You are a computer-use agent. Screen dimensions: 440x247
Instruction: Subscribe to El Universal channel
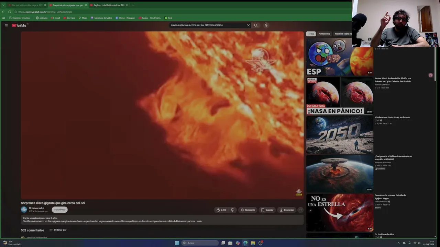pos(59,210)
